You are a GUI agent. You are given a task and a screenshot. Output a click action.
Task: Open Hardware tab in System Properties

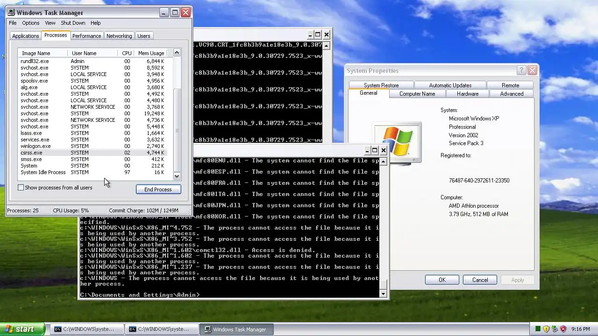pos(468,94)
